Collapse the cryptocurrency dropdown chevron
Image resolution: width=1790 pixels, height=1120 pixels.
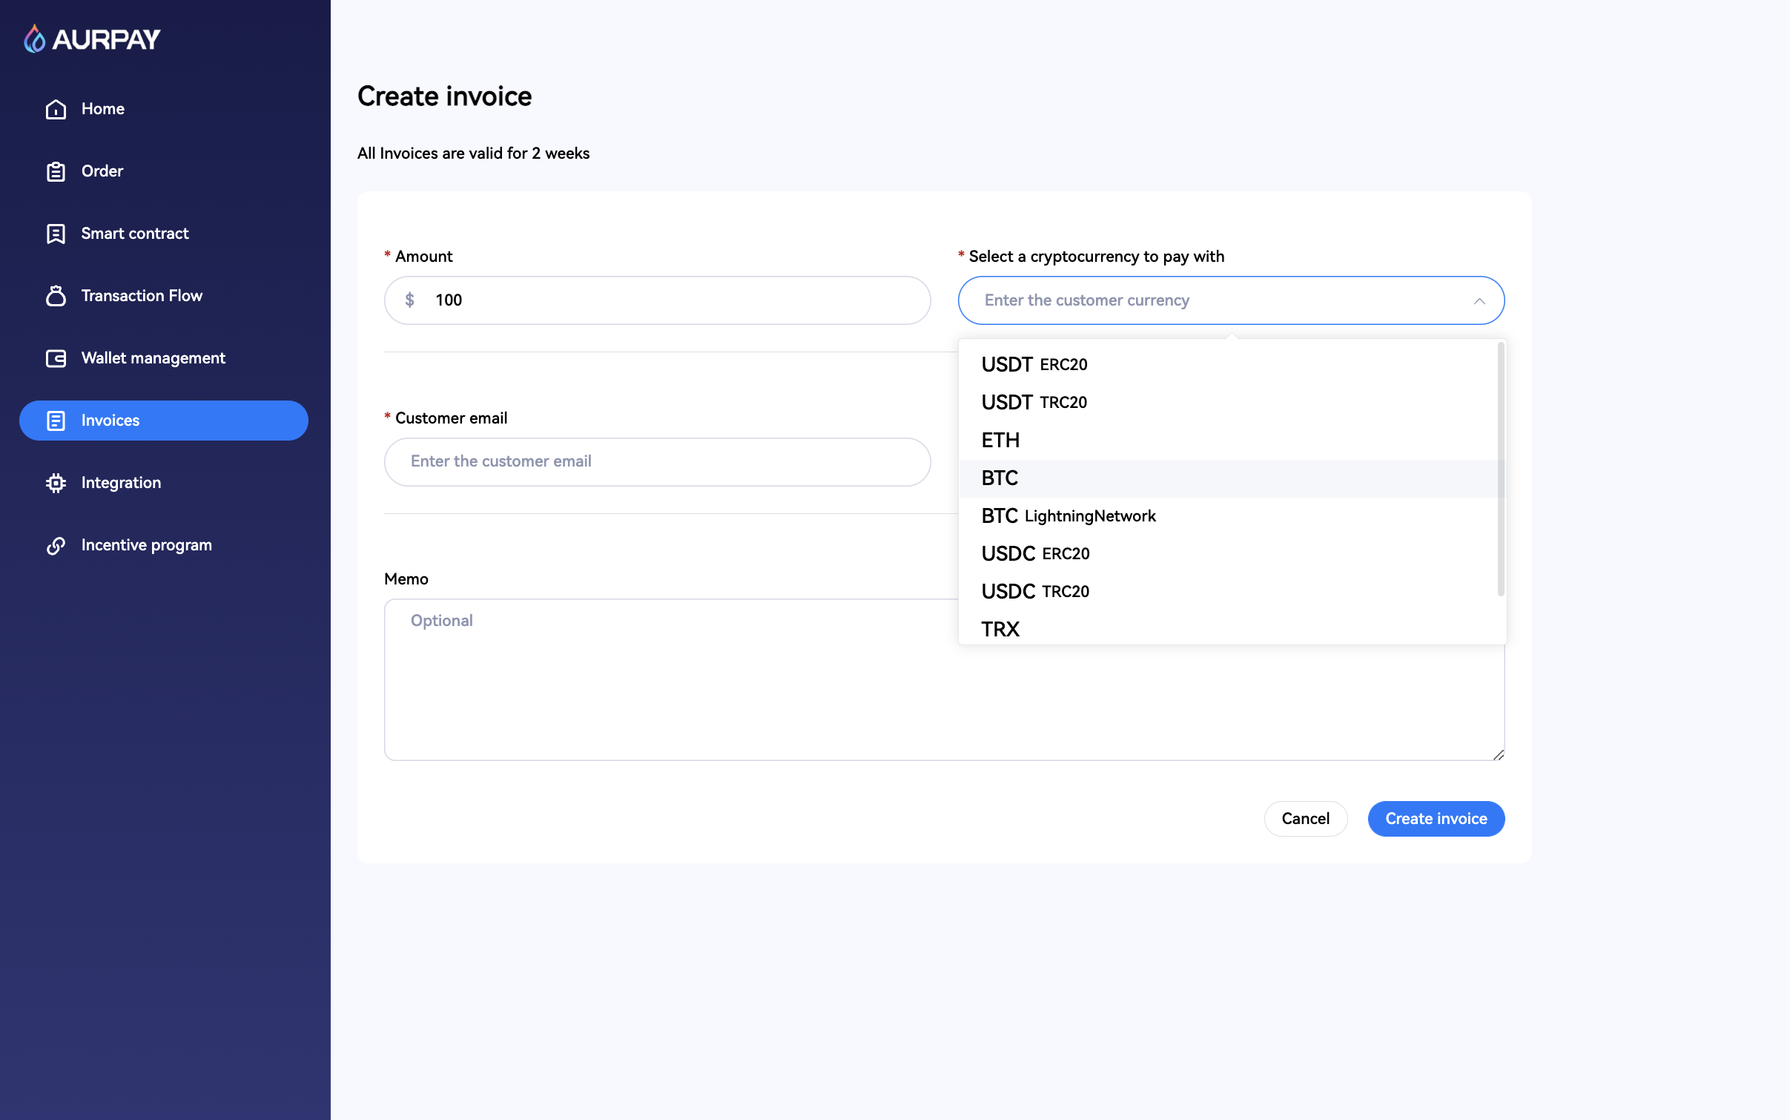point(1479,300)
